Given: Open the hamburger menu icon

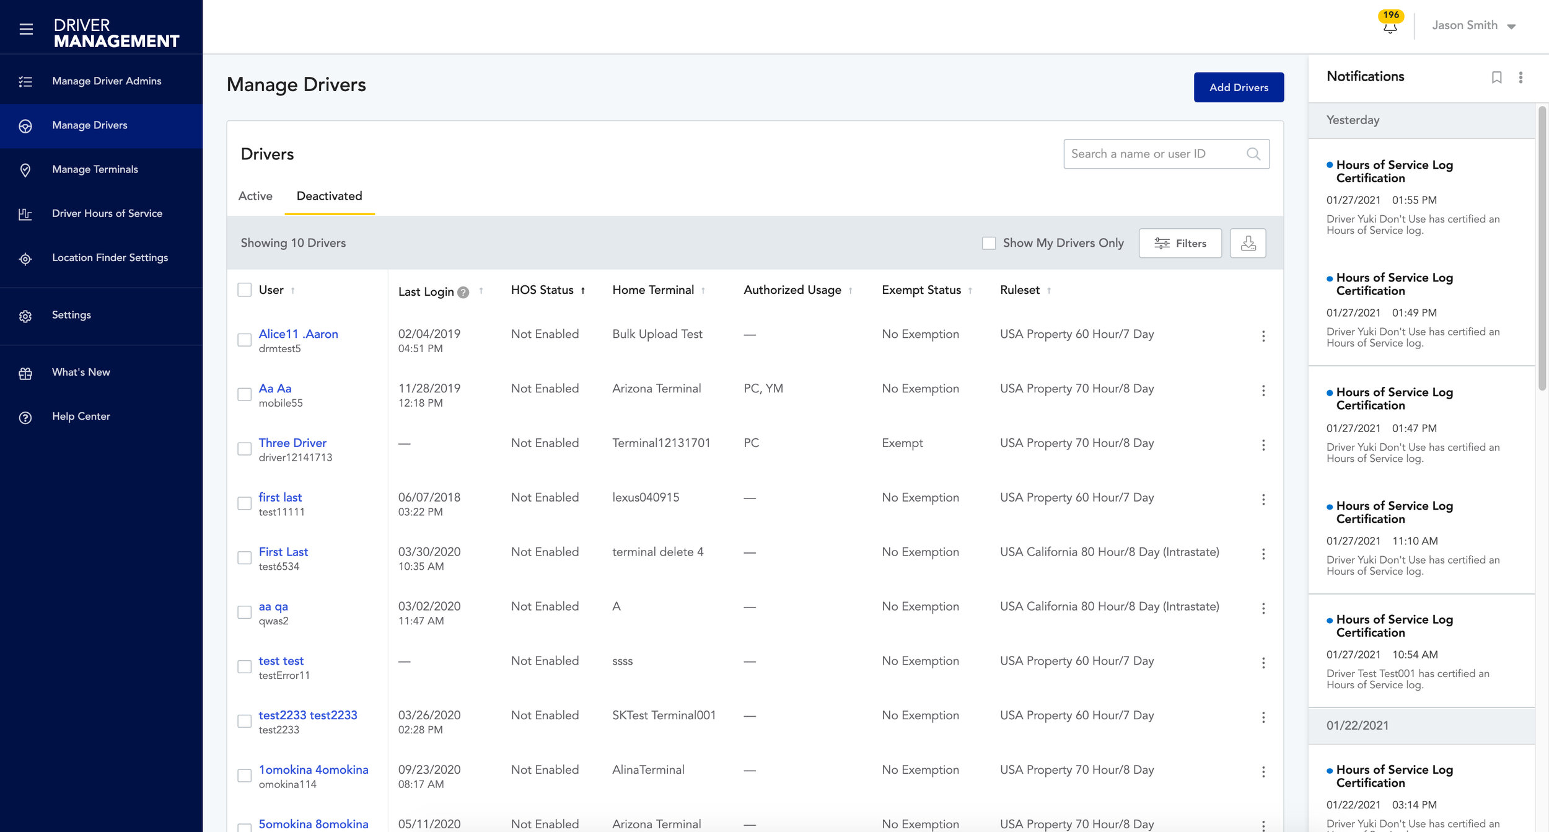Looking at the screenshot, I should [26, 29].
